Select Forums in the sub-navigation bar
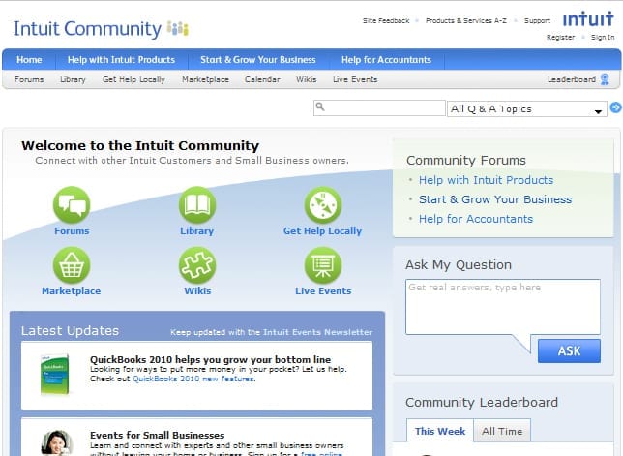Viewport: 623px width, 456px height. click(x=29, y=79)
